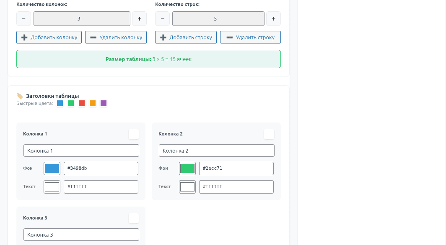Choose the orange quick color swatch
The width and height of the screenshot is (446, 245).
pyautogui.click(x=93, y=103)
